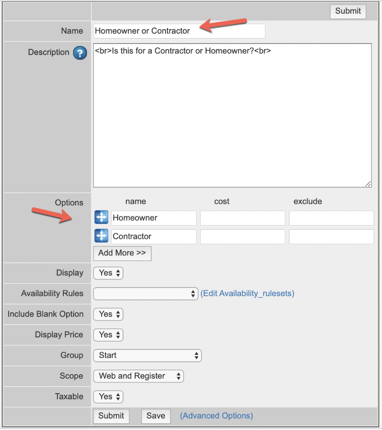Image resolution: width=382 pixels, height=430 pixels.
Task: Click the exclude field for Contractor option
Action: coord(331,236)
